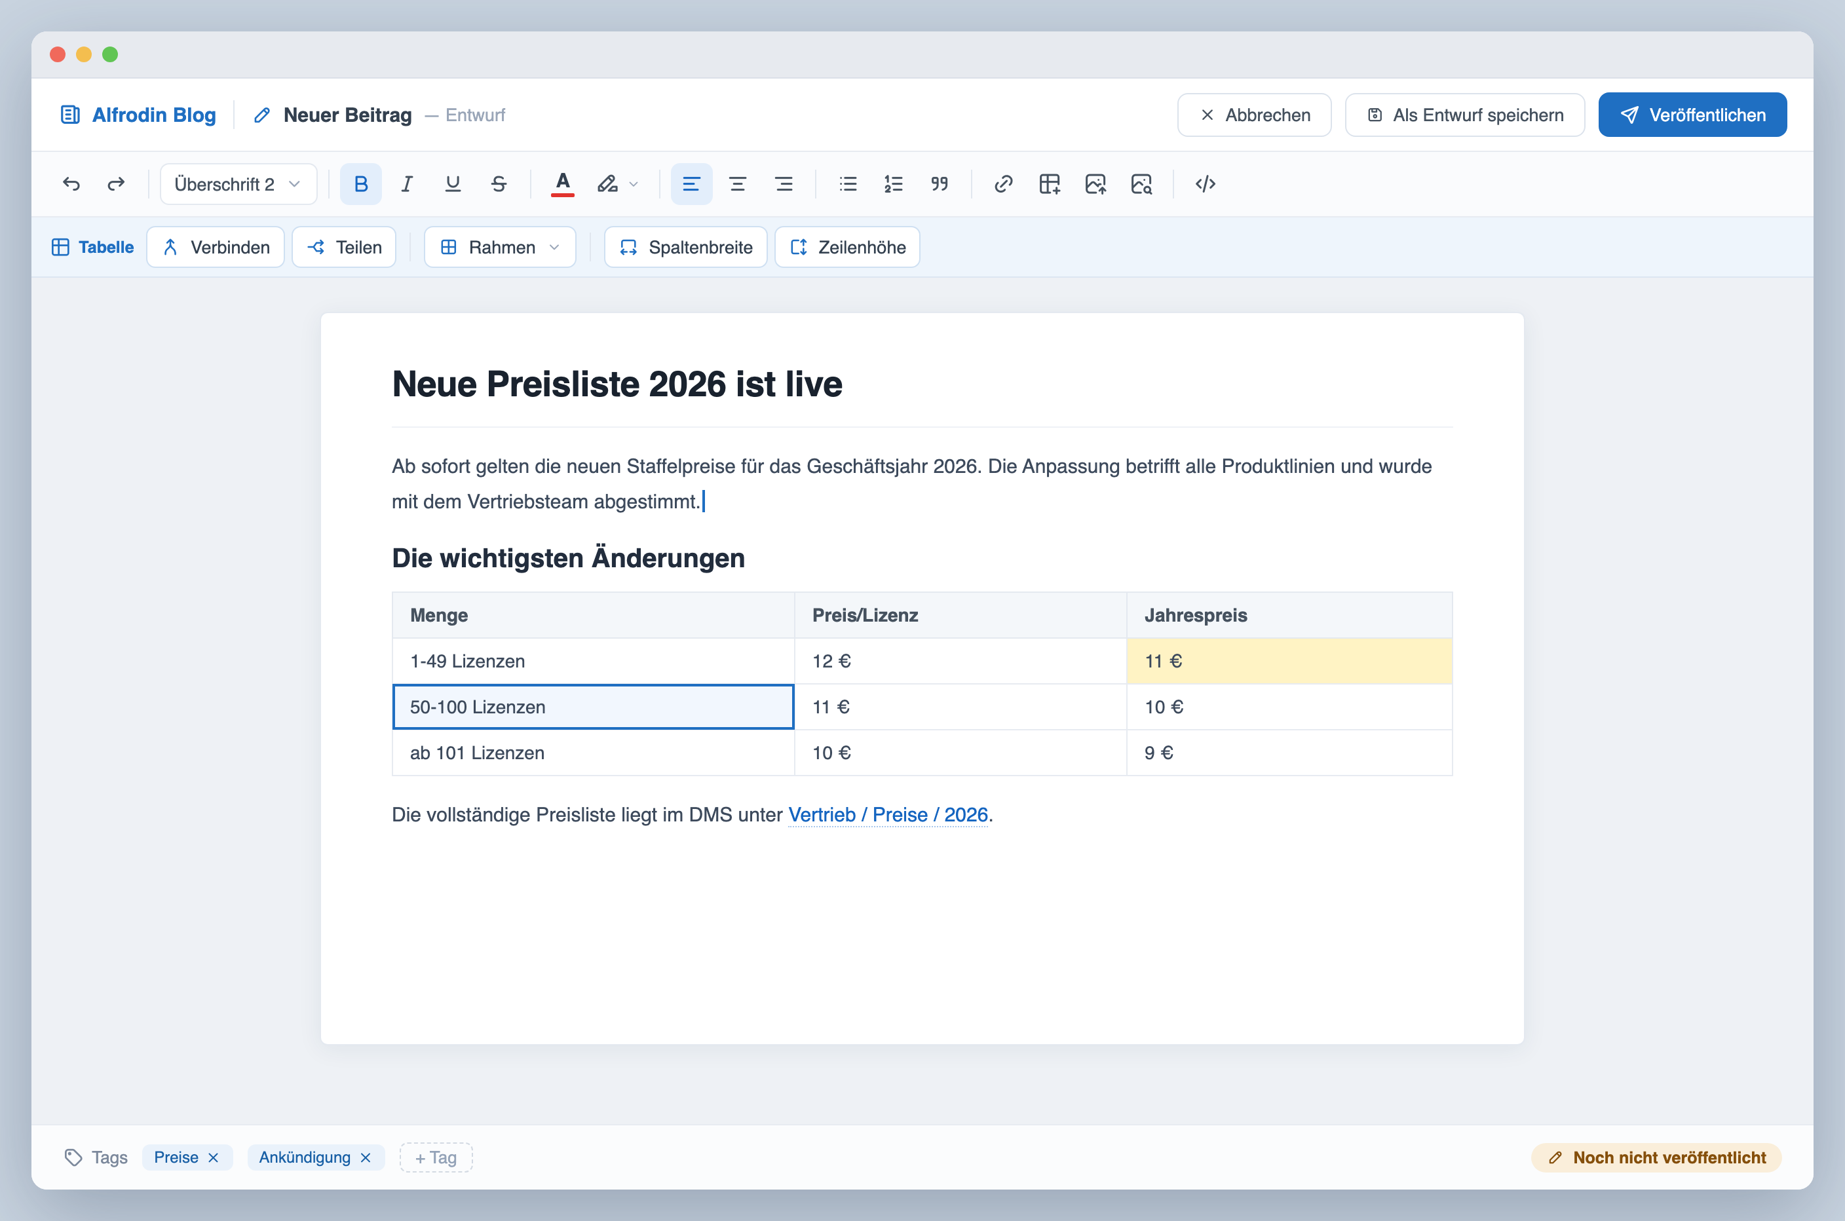Apply the red text color

pos(562,184)
